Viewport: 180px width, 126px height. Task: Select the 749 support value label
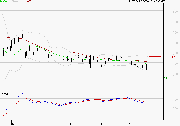166,78
